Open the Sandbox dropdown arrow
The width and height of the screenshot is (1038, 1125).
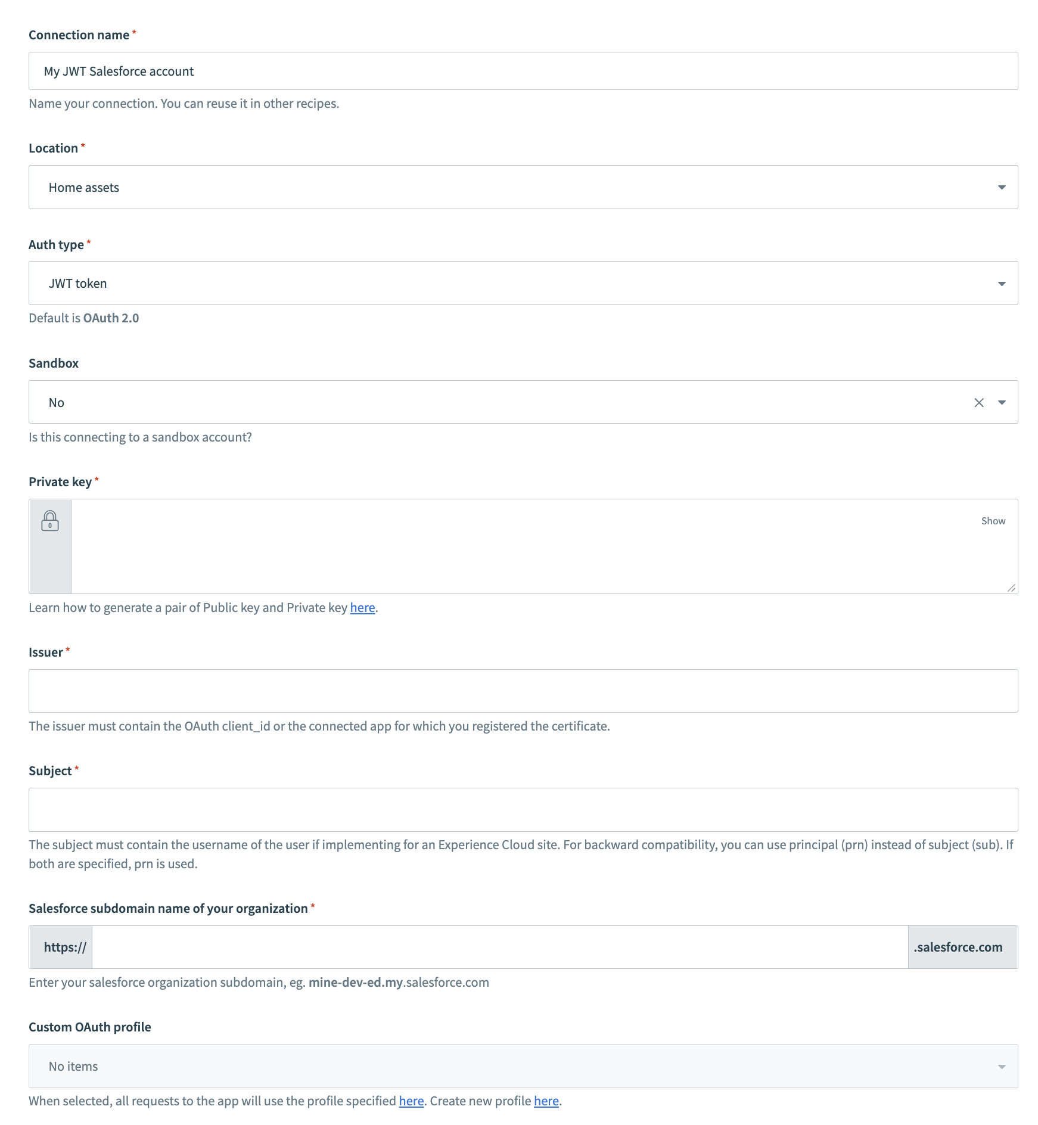click(1003, 402)
